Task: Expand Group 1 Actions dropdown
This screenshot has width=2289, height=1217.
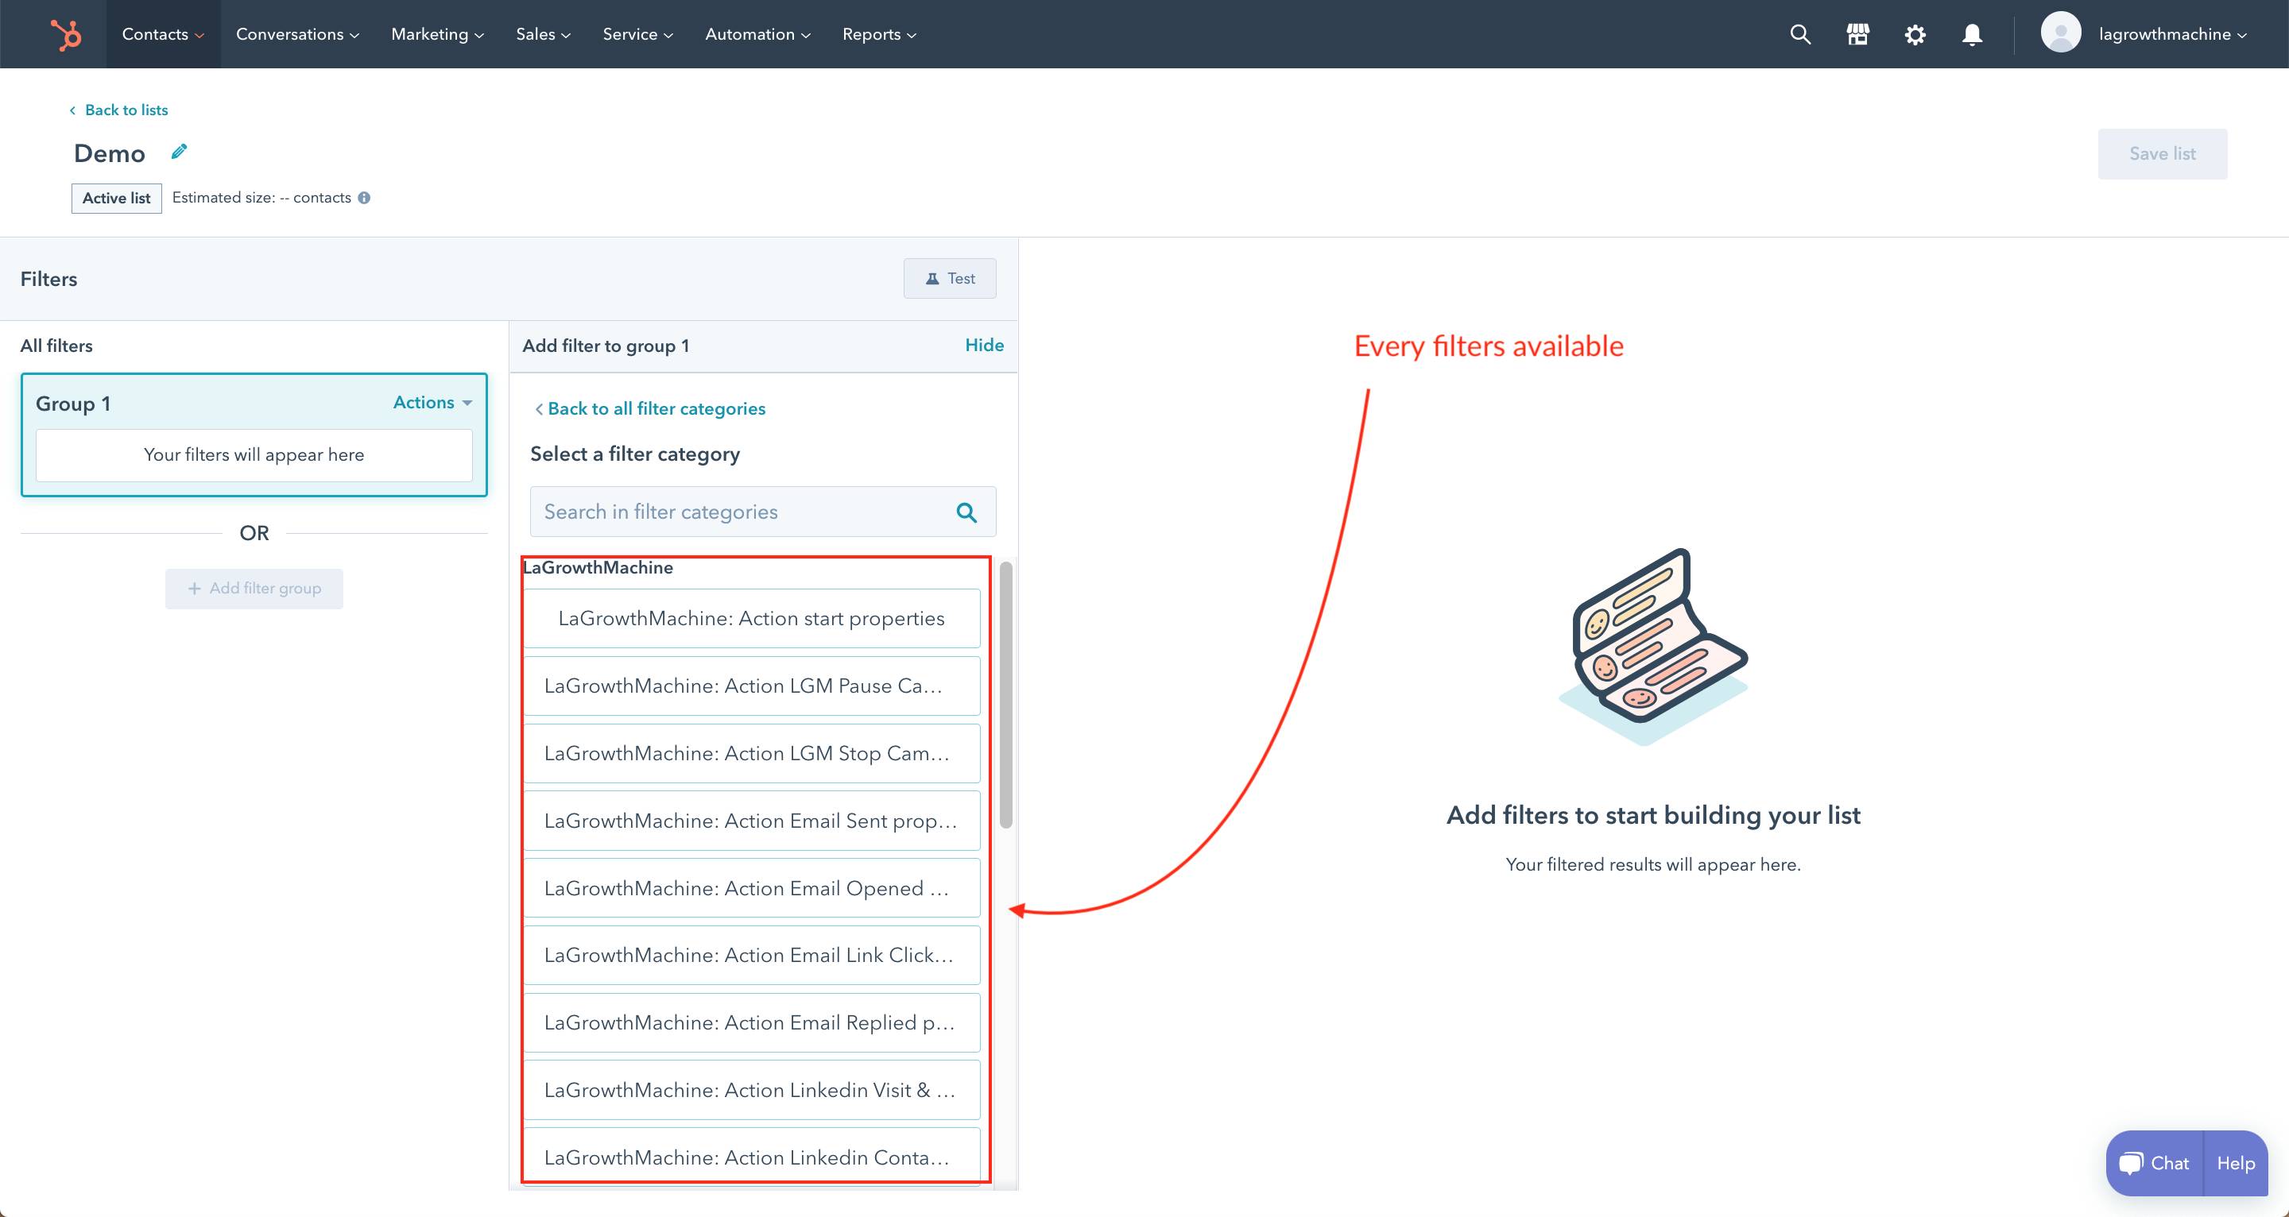Action: click(432, 403)
